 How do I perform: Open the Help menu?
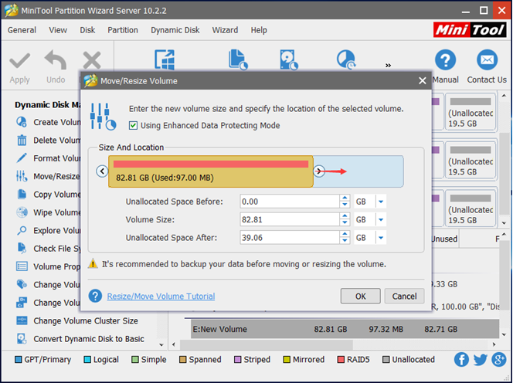pos(259,30)
